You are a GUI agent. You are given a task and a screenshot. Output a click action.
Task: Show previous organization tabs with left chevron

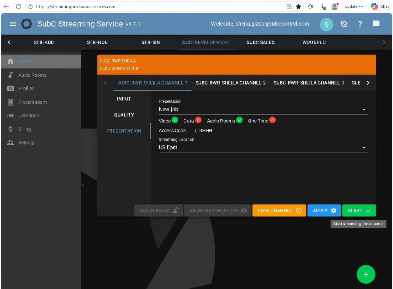9,42
